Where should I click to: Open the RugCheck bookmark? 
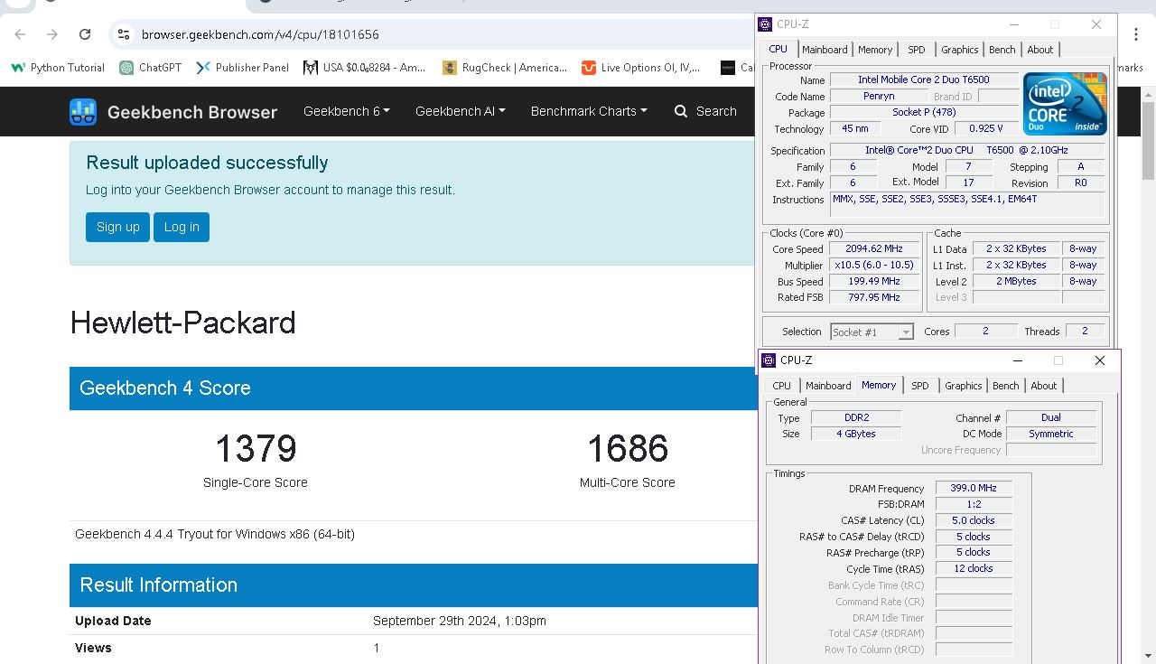pyautogui.click(x=505, y=68)
